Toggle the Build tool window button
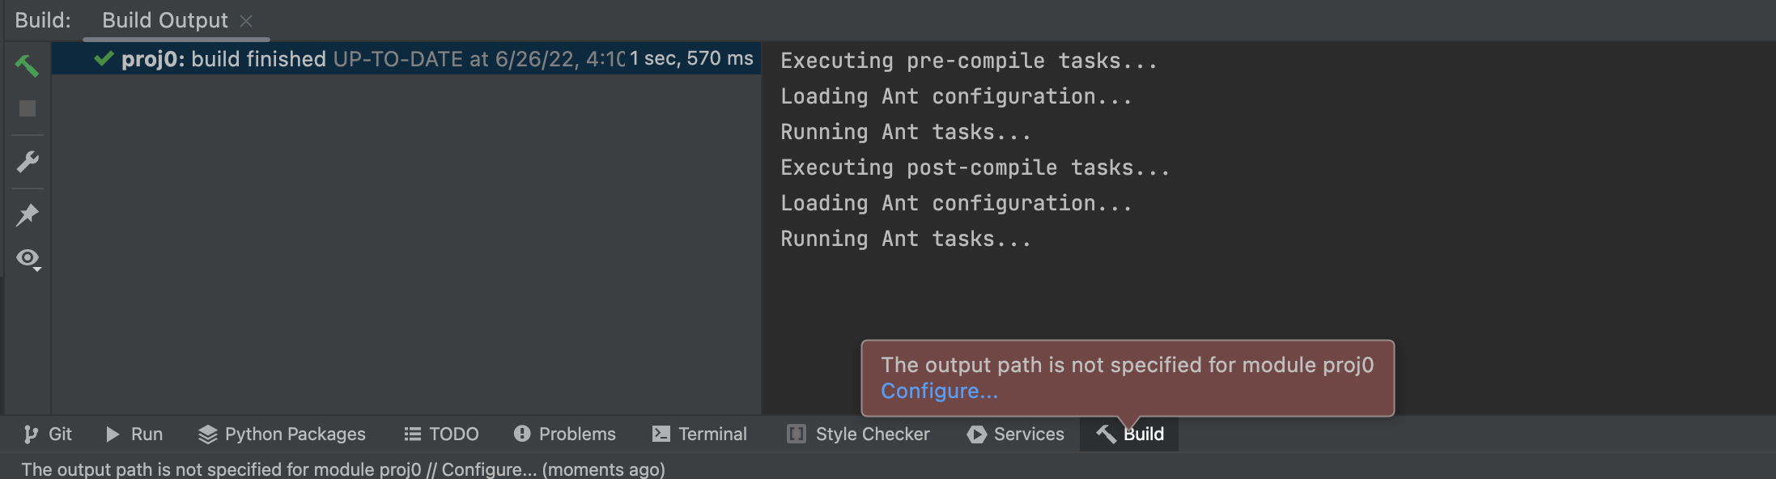The image size is (1776, 479). click(x=1129, y=434)
